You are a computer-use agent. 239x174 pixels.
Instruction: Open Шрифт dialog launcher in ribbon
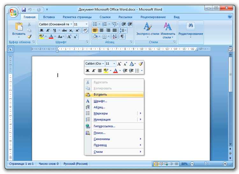[87, 42]
